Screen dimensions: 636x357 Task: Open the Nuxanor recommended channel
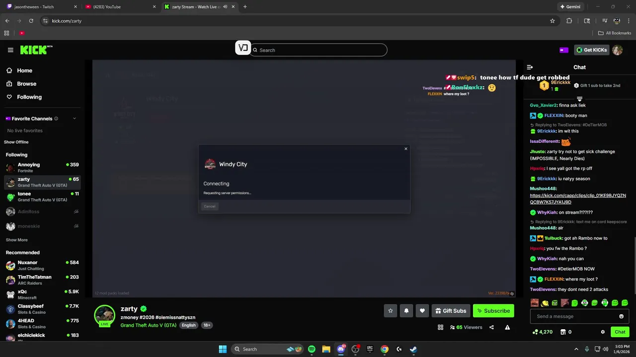(42, 265)
